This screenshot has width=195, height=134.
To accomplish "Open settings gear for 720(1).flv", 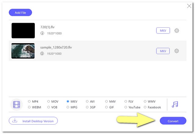I will [x=176, y=31].
